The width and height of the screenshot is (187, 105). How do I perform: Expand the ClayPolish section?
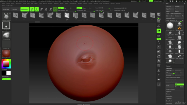[x=169, y=99]
